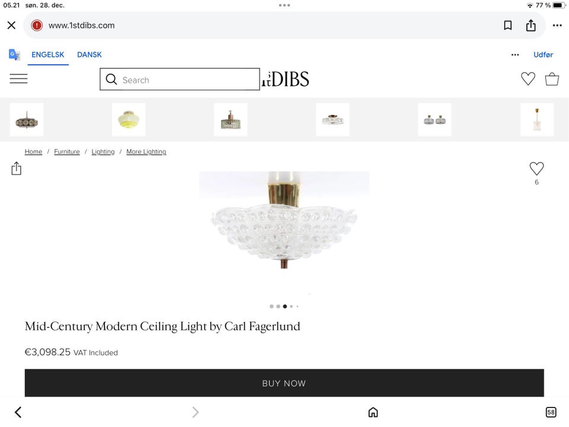The image size is (569, 427).
Task: Open the hamburger navigation menu
Action: click(x=18, y=79)
